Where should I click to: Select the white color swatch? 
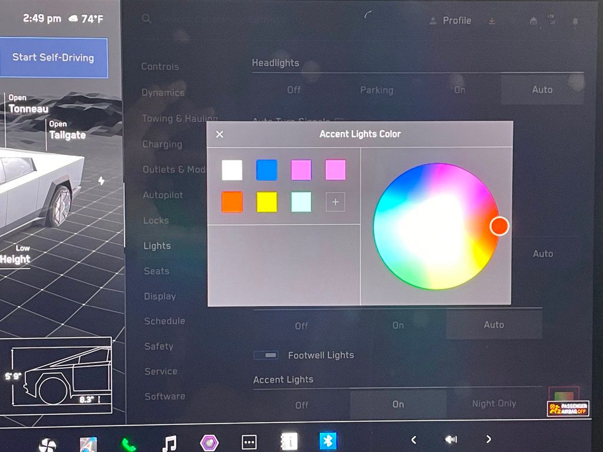point(232,170)
